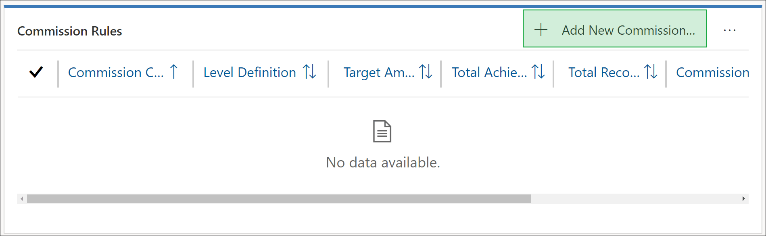Screen dimensions: 766x236
Task: Click sort arrows icon beside Total Reco...
Action: 651,72
